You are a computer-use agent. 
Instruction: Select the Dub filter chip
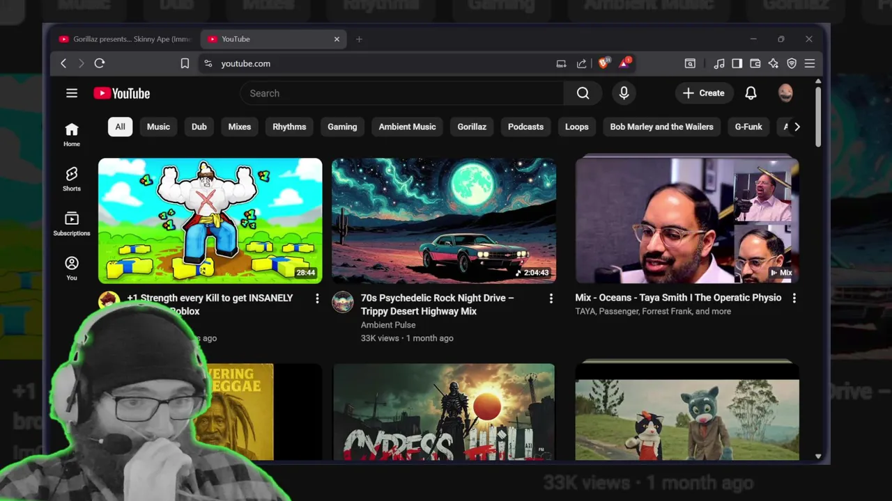199,127
